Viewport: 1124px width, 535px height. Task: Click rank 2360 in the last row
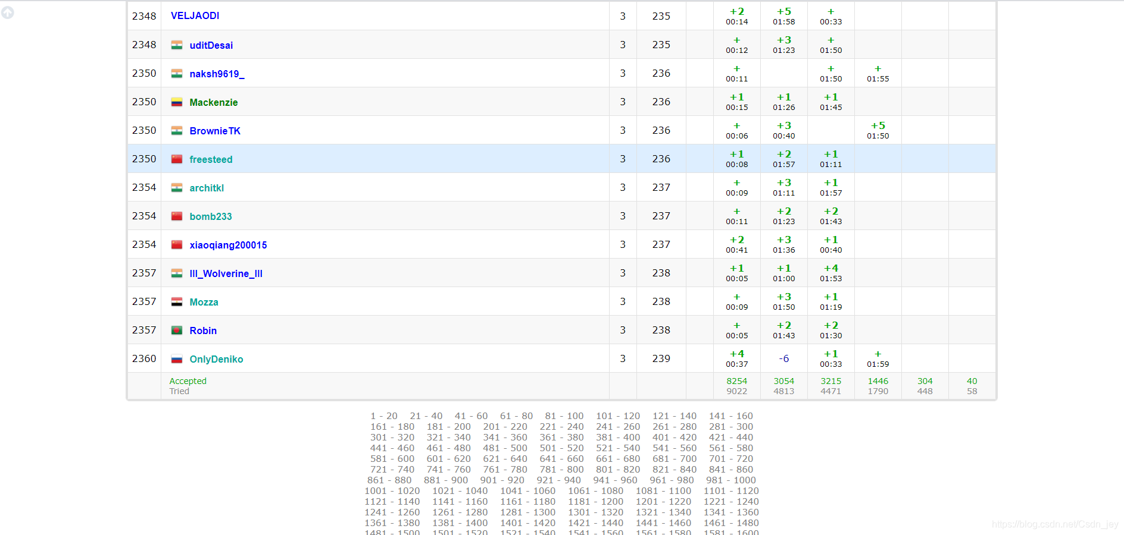[144, 358]
